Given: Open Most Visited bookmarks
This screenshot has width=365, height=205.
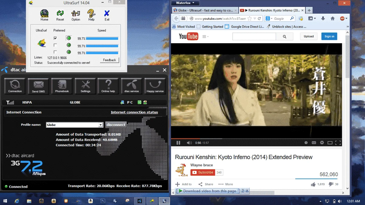Looking at the screenshot, I should (183, 26).
